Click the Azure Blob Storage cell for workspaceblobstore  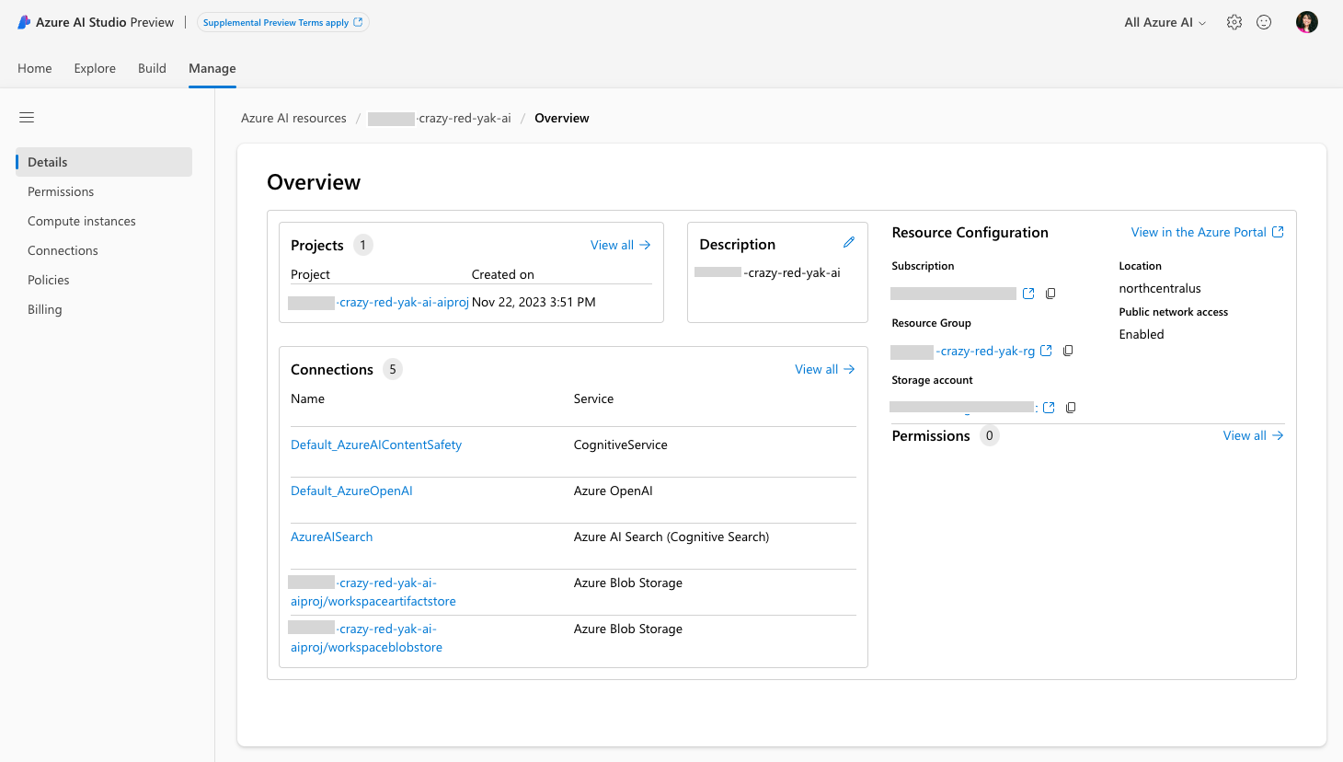pyautogui.click(x=628, y=629)
